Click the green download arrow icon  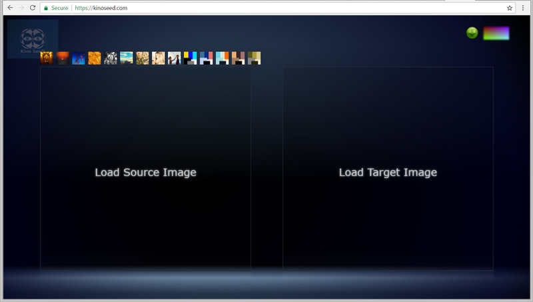coord(472,33)
